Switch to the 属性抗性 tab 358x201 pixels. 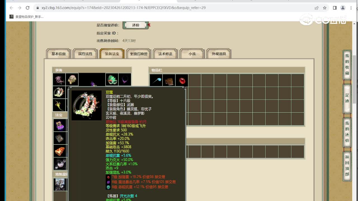(x=85, y=54)
